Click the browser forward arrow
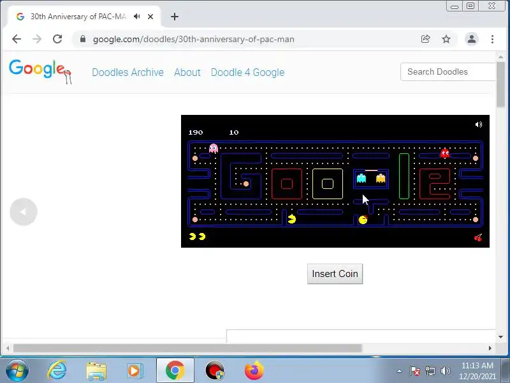The image size is (510, 383). [37, 39]
